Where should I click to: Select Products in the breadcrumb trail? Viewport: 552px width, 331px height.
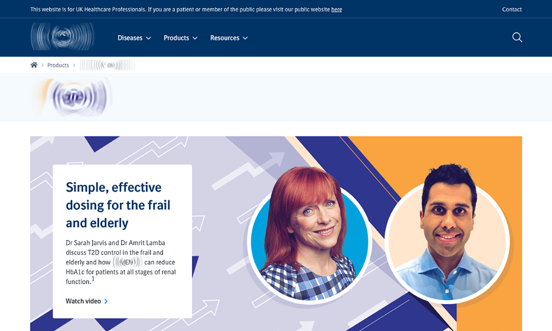coord(58,65)
